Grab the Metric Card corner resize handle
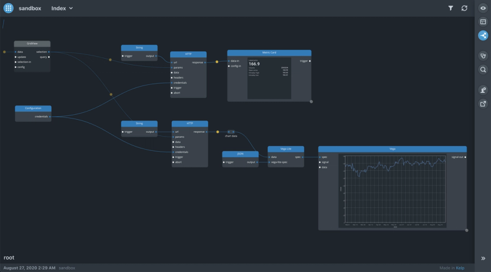This screenshot has width=491, height=272. [311, 102]
